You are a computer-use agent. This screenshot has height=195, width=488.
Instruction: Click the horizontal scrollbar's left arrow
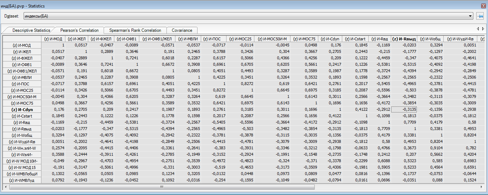(5, 187)
